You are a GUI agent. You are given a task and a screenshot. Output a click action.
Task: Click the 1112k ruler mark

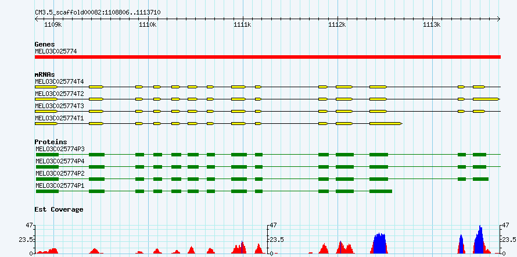tap(338, 25)
